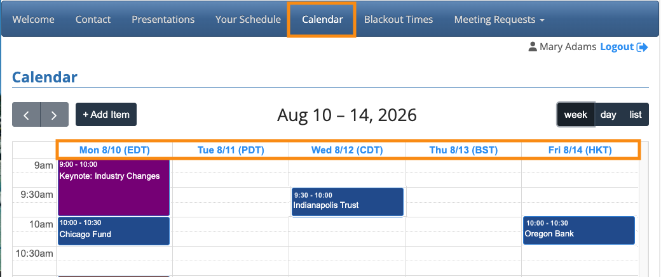Click the + Add Item button

pyautogui.click(x=106, y=114)
